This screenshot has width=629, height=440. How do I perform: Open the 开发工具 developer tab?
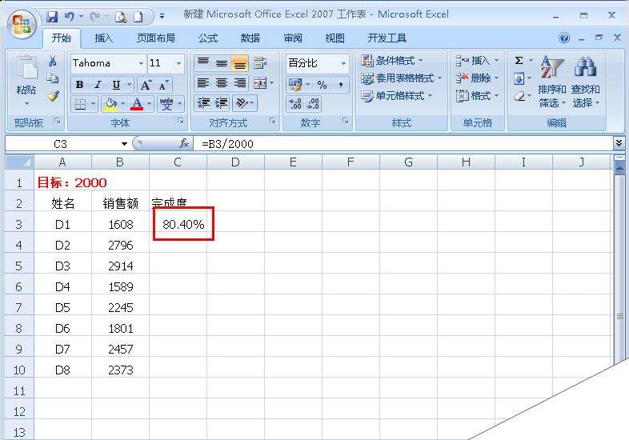tap(387, 38)
